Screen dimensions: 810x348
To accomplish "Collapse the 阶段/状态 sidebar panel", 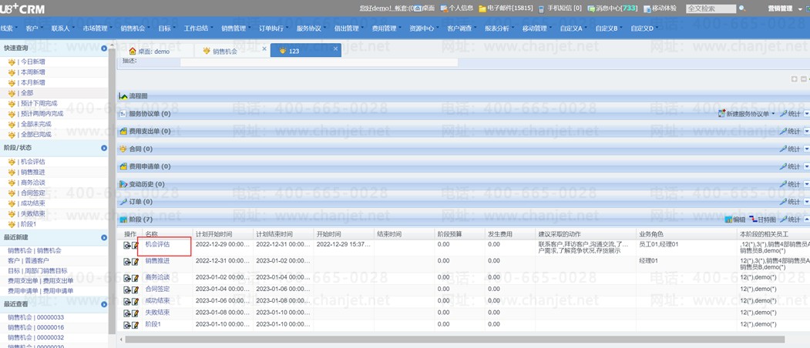I will (x=104, y=148).
